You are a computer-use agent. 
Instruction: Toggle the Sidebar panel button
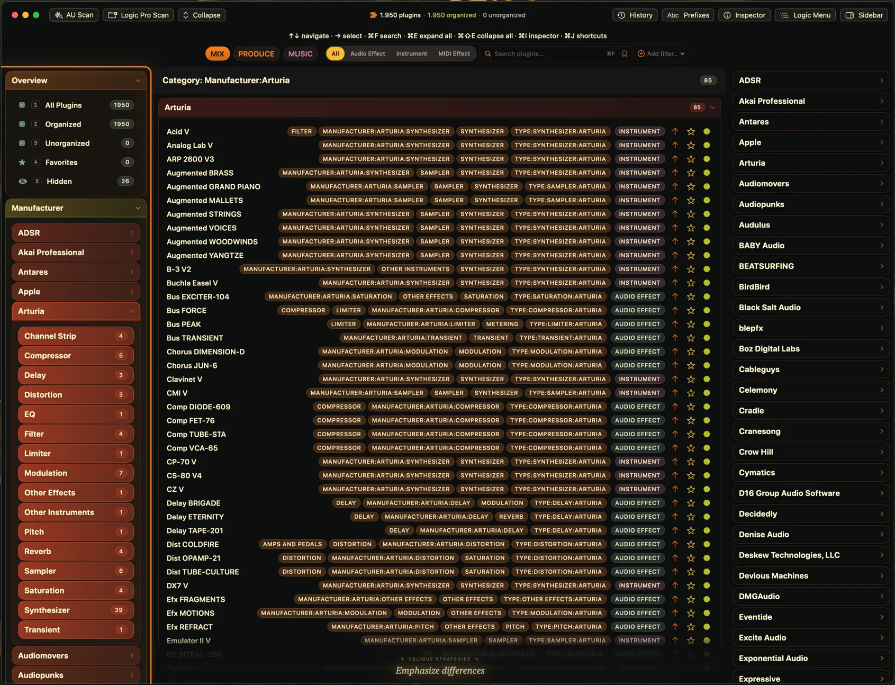864,15
